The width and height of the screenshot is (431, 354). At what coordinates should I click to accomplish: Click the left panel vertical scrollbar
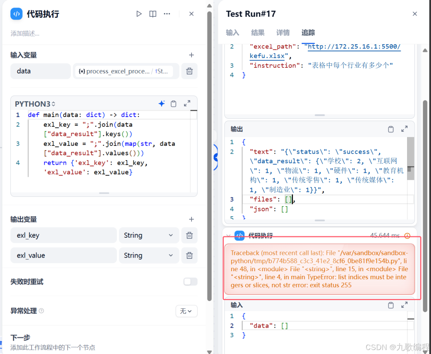pyautogui.click(x=209, y=156)
